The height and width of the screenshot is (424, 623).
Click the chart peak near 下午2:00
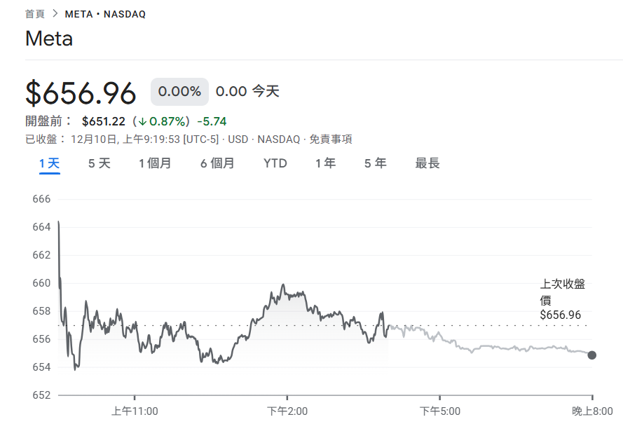(x=282, y=282)
